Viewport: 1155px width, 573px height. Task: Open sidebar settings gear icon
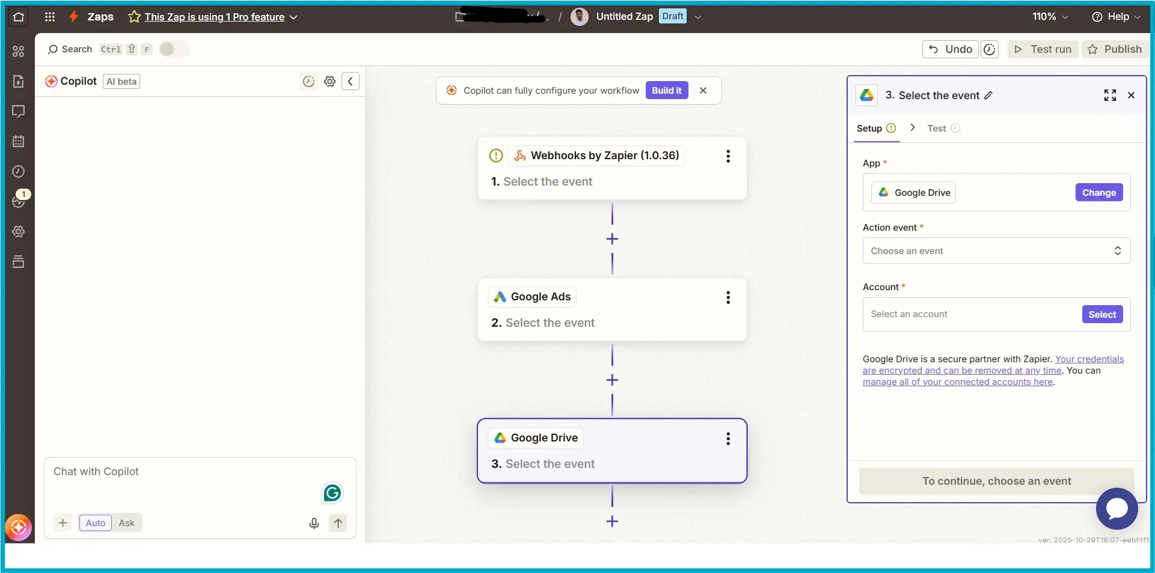click(x=19, y=232)
